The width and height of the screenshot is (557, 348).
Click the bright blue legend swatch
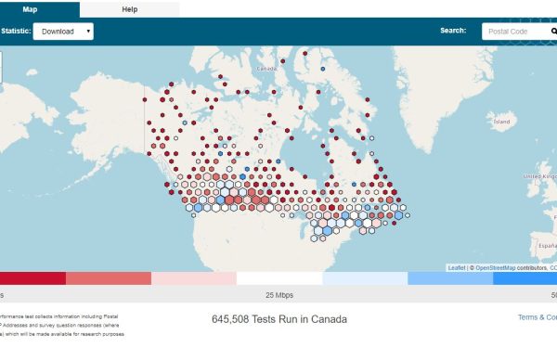(525, 278)
